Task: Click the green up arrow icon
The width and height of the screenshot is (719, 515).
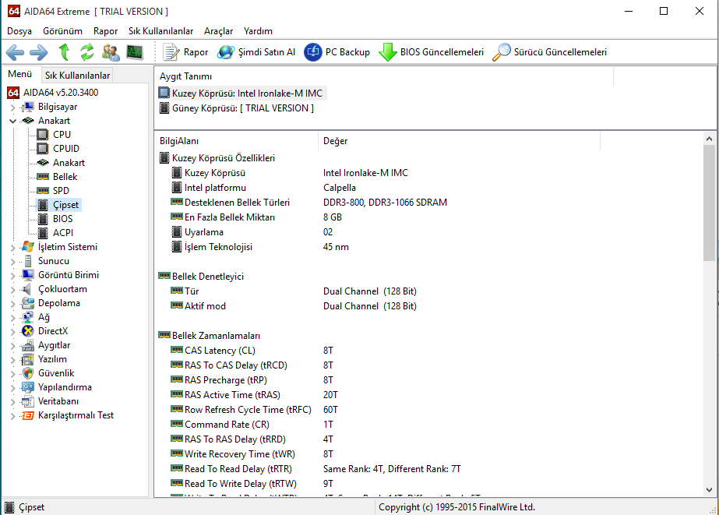Action: 64,52
